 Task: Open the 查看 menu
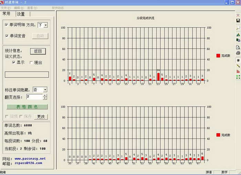32,8
